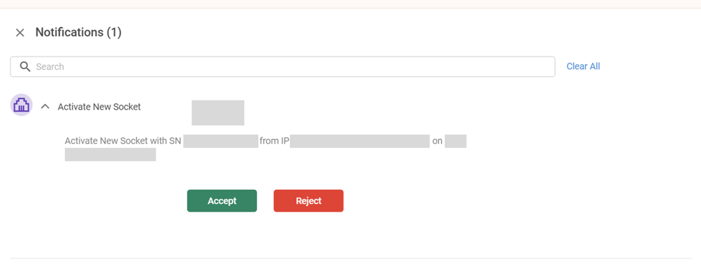This screenshot has height=280, width=701.
Task: Click the redacted IP address value
Action: (360, 141)
